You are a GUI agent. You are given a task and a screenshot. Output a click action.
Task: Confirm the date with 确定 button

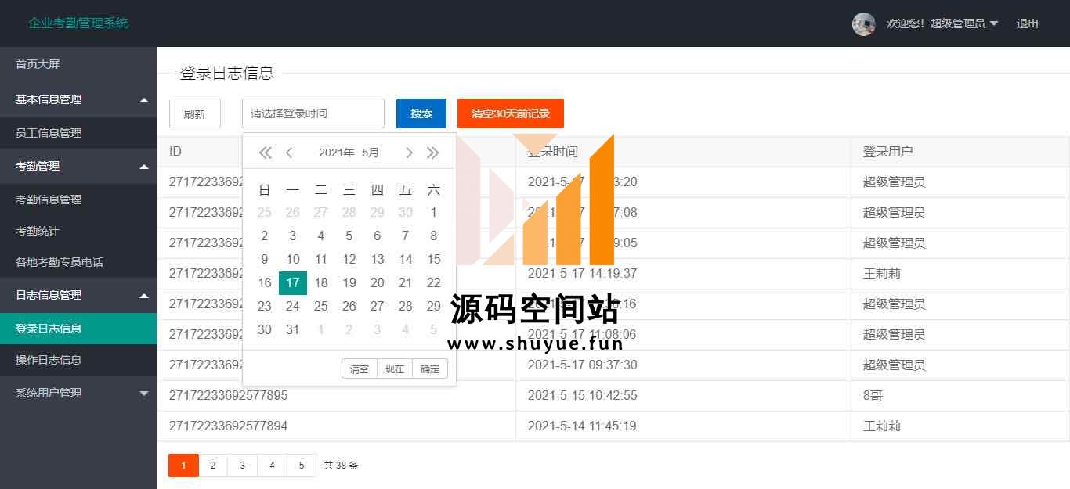point(429,369)
